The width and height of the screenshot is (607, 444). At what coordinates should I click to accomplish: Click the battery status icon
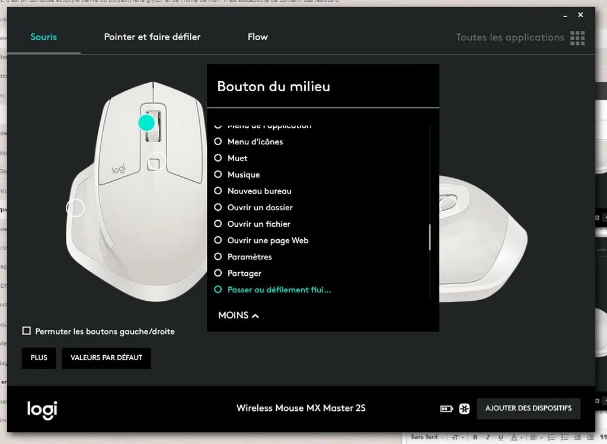(x=446, y=408)
